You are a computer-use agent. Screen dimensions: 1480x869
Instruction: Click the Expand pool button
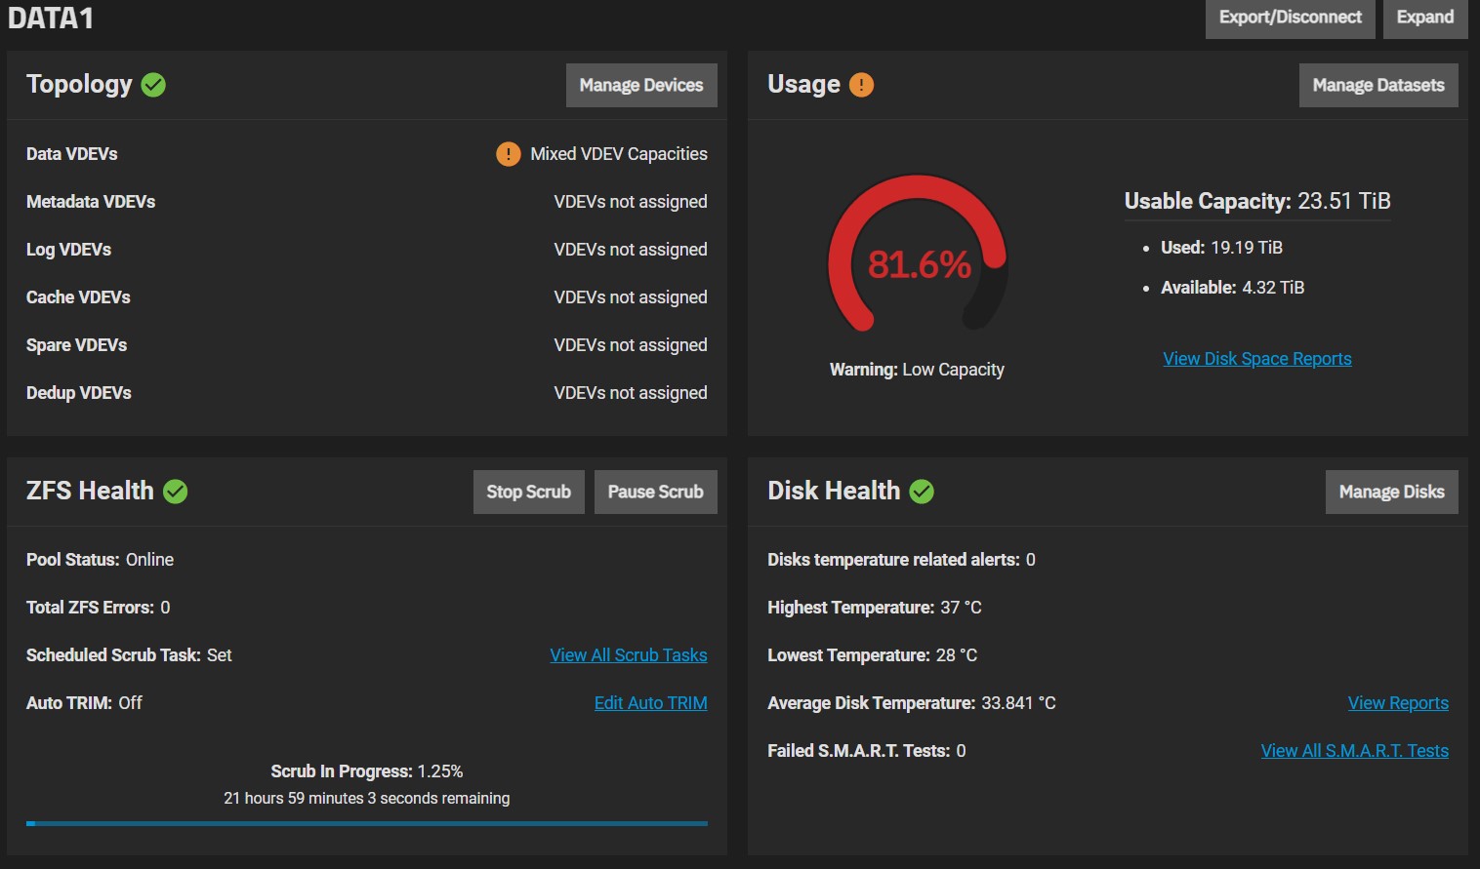coord(1425,18)
